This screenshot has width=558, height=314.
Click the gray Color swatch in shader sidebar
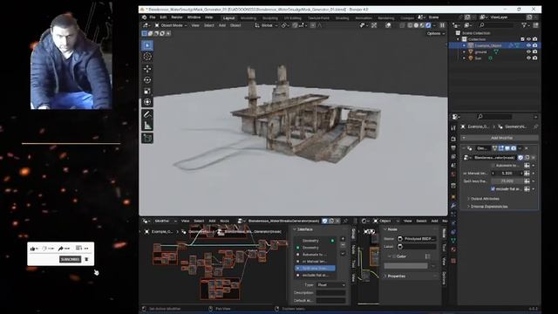pyautogui.click(x=405, y=266)
